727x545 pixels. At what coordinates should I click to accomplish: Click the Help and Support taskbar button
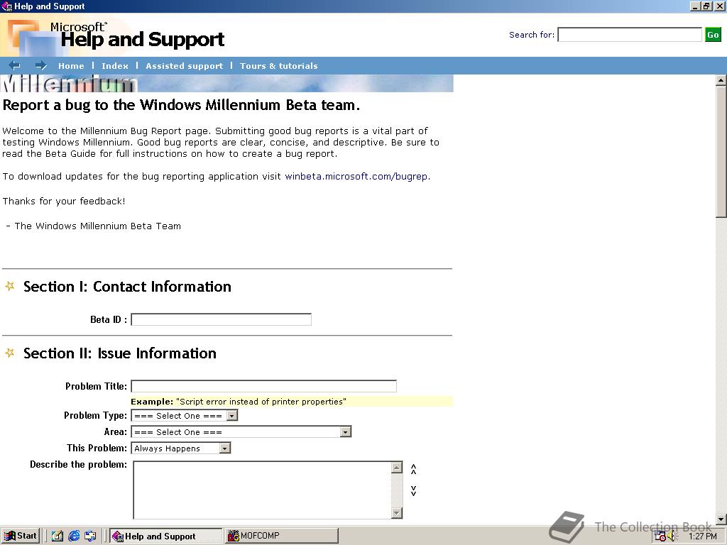tap(166, 536)
